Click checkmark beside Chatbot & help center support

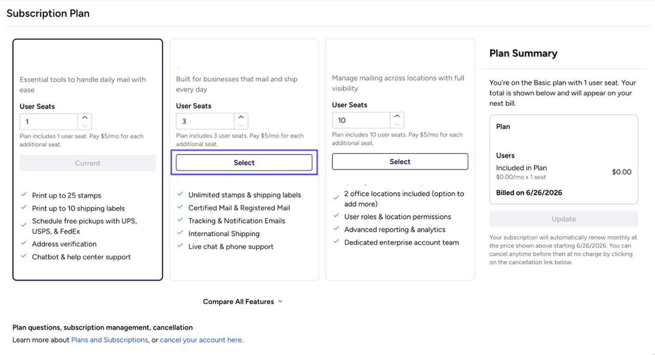[24, 256]
